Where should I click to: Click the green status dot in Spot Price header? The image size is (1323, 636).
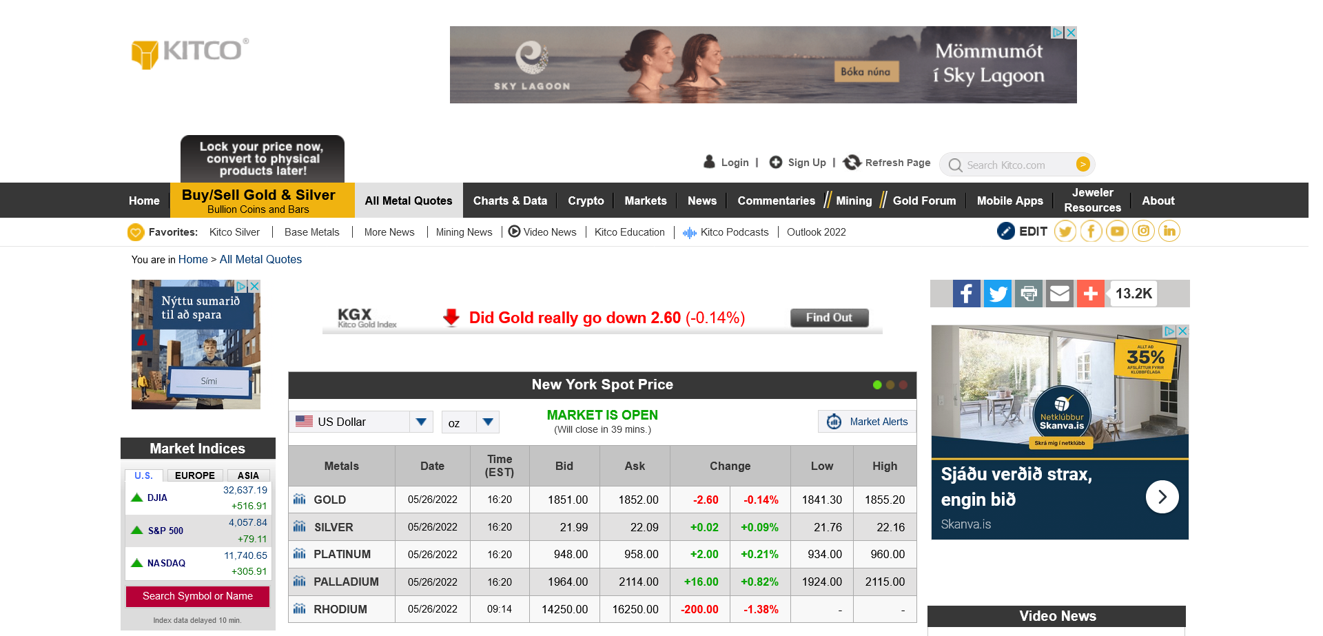(x=877, y=385)
